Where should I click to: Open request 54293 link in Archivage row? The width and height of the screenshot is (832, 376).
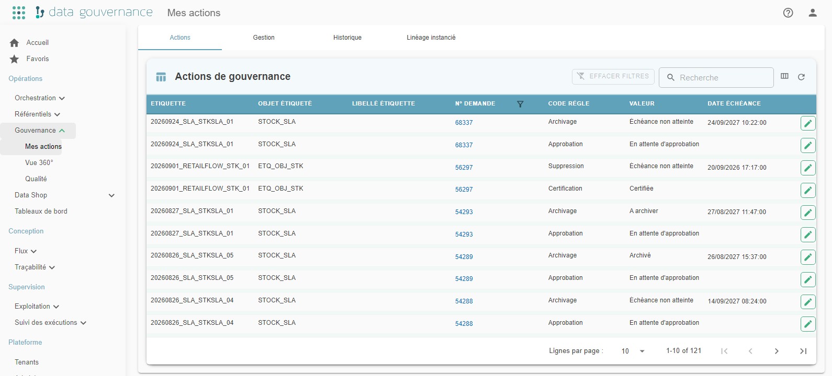464,212
